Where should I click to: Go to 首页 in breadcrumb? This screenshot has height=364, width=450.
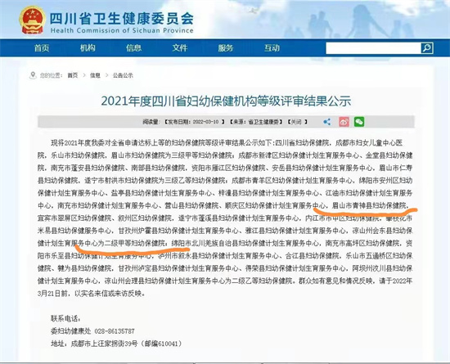pos(73,75)
